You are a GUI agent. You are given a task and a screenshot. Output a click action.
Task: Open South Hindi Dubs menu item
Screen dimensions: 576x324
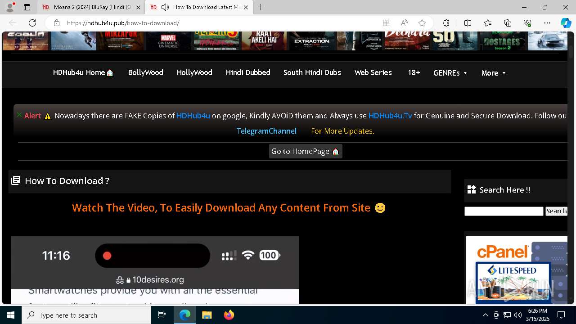click(312, 72)
